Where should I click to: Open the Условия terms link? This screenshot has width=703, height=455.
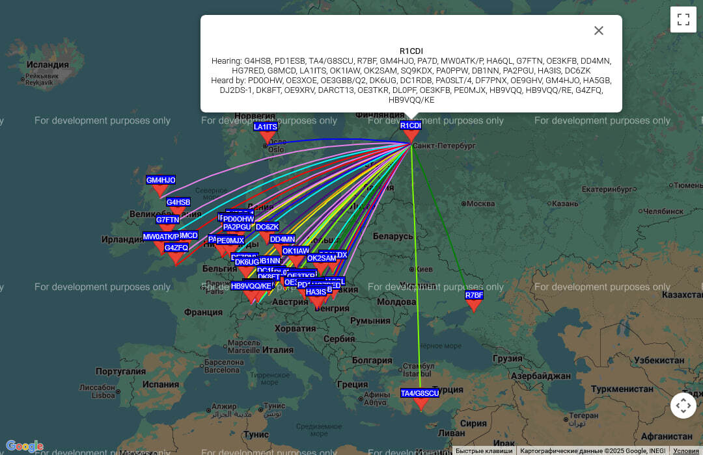click(685, 451)
